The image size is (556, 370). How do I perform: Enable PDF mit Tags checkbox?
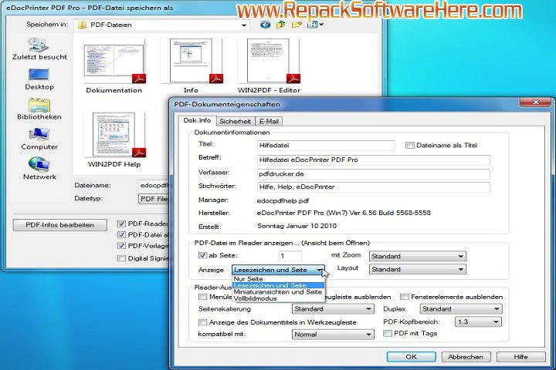tap(388, 334)
